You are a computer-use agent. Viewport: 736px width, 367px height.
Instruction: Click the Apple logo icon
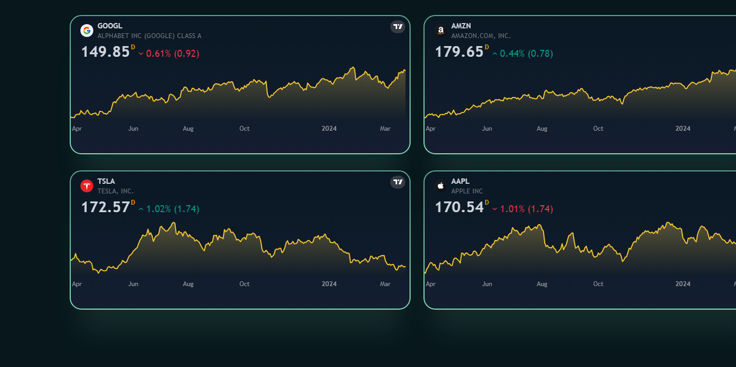point(441,186)
